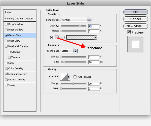
Task: Click the style preview thumbnail
Action: tap(135, 44)
